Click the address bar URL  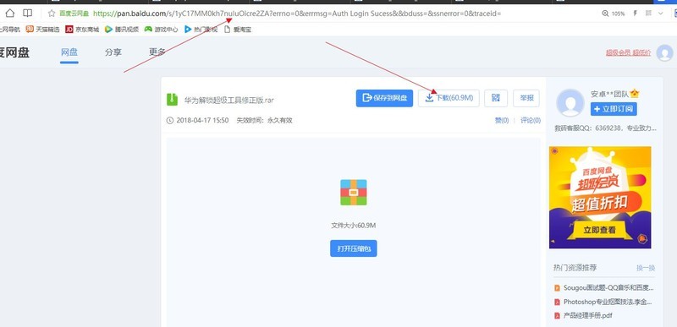point(297,14)
